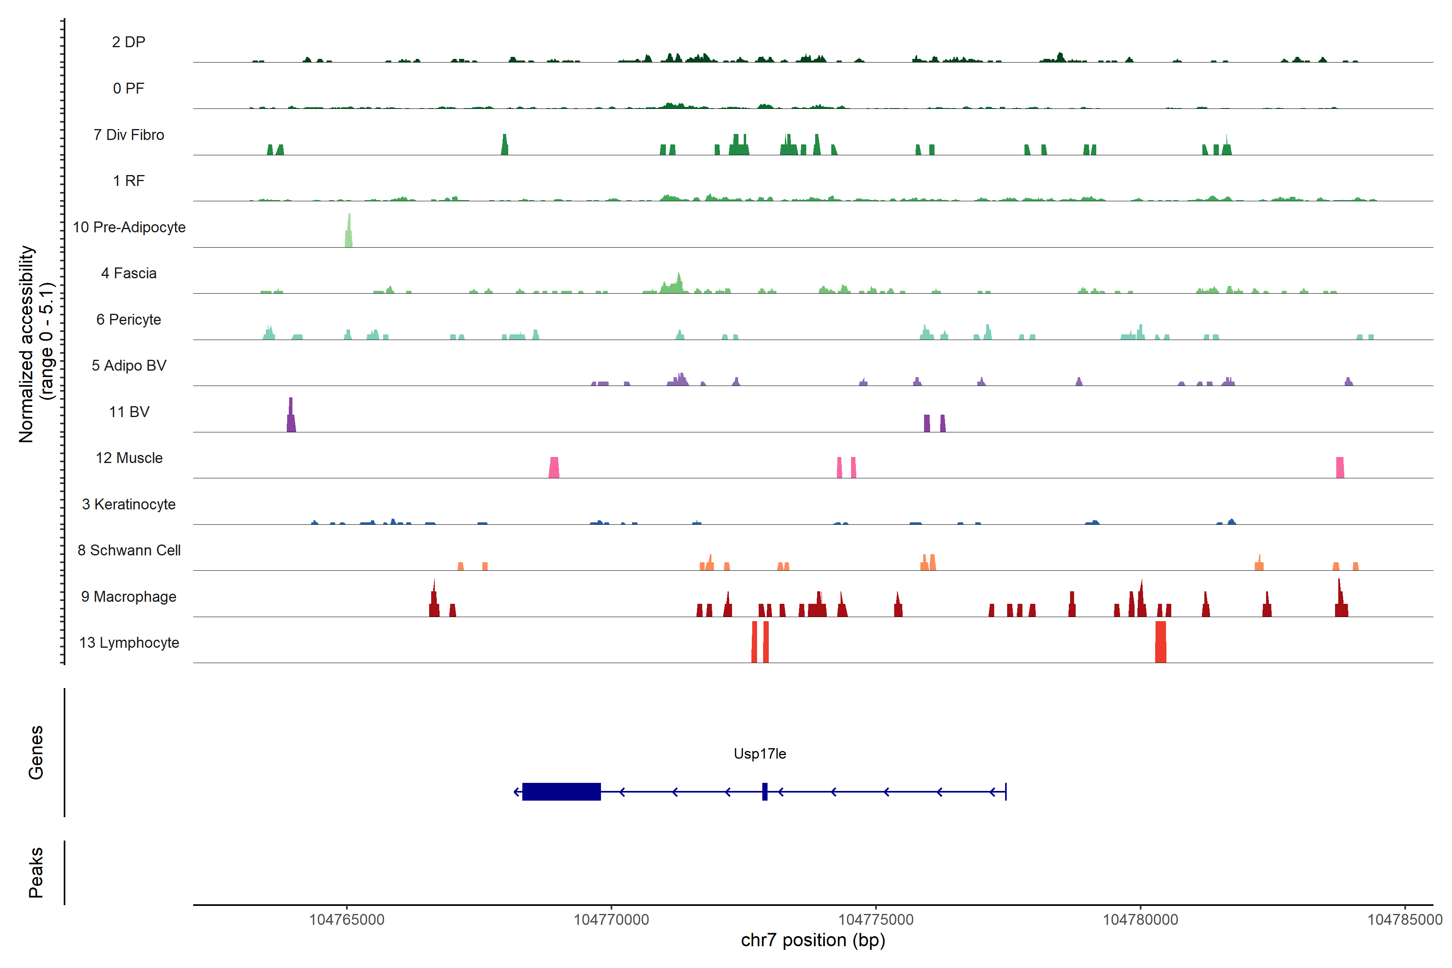Click the rightmost red Lymphocyte peak

[x=1161, y=642]
